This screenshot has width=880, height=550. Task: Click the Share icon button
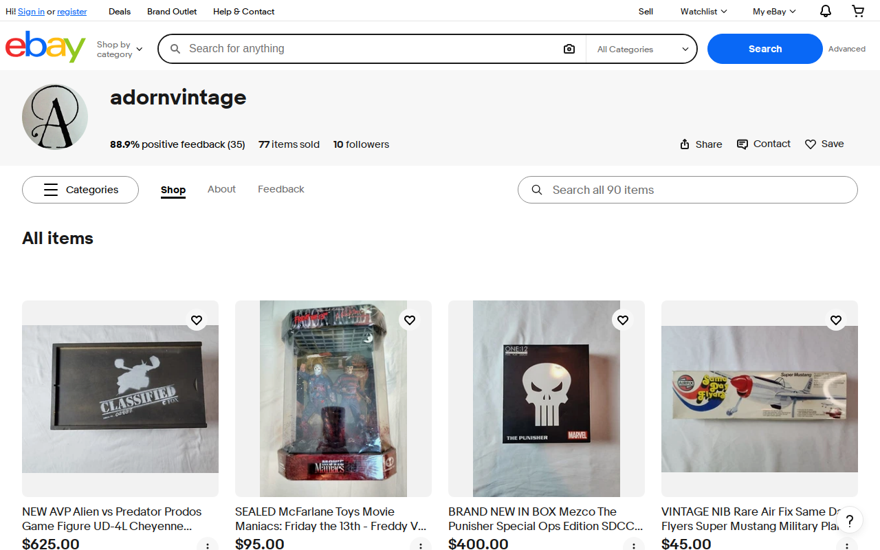(701, 144)
